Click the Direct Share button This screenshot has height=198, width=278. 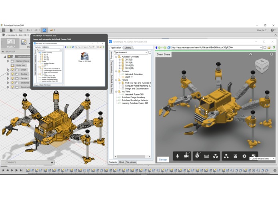pos(163,55)
